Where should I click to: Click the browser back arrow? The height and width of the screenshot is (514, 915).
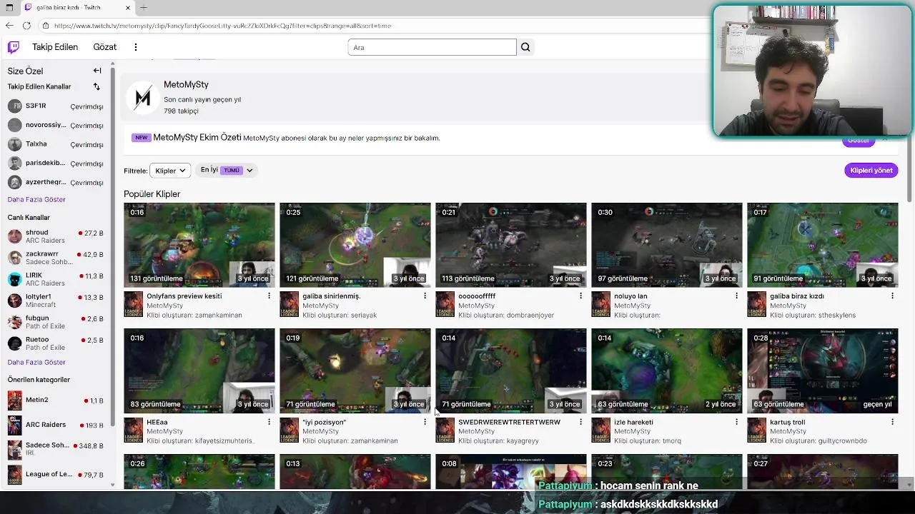click(x=9, y=25)
